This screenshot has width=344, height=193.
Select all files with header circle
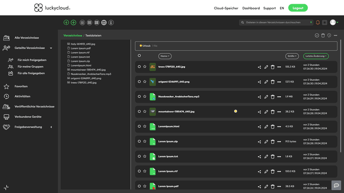[x=139, y=56]
